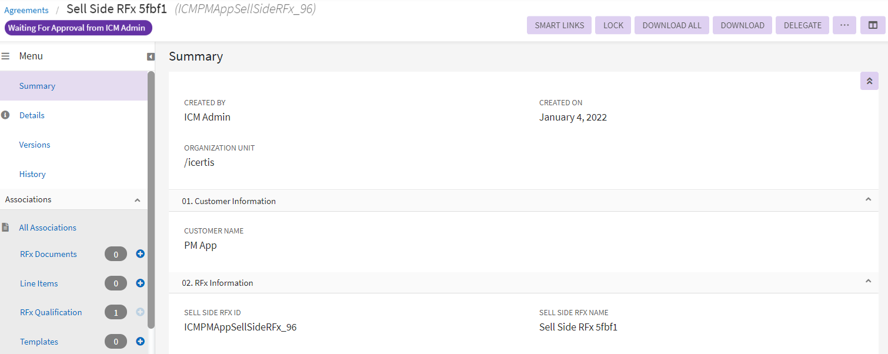This screenshot has width=888, height=354.
Task: Collapse the left menu panel arrow
Action: click(x=151, y=56)
